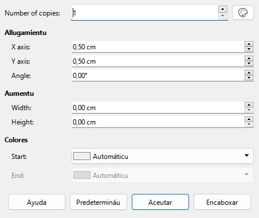Increase Angle value with up arrow

pos(249,73)
